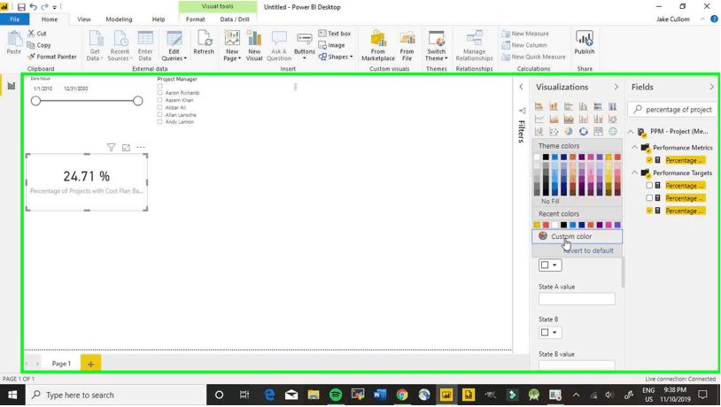Choose No Fill in color picker

pyautogui.click(x=550, y=201)
